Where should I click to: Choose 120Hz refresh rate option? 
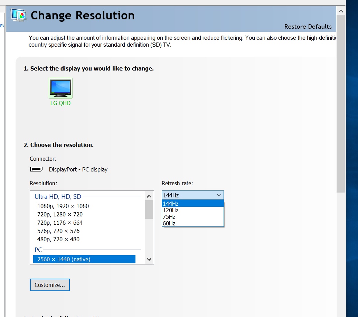[193, 210]
